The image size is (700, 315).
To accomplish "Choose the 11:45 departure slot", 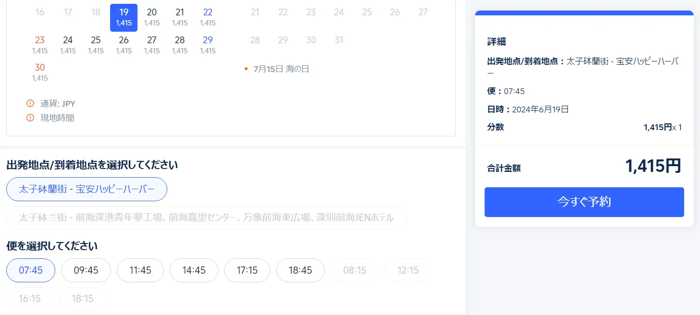I will (140, 270).
